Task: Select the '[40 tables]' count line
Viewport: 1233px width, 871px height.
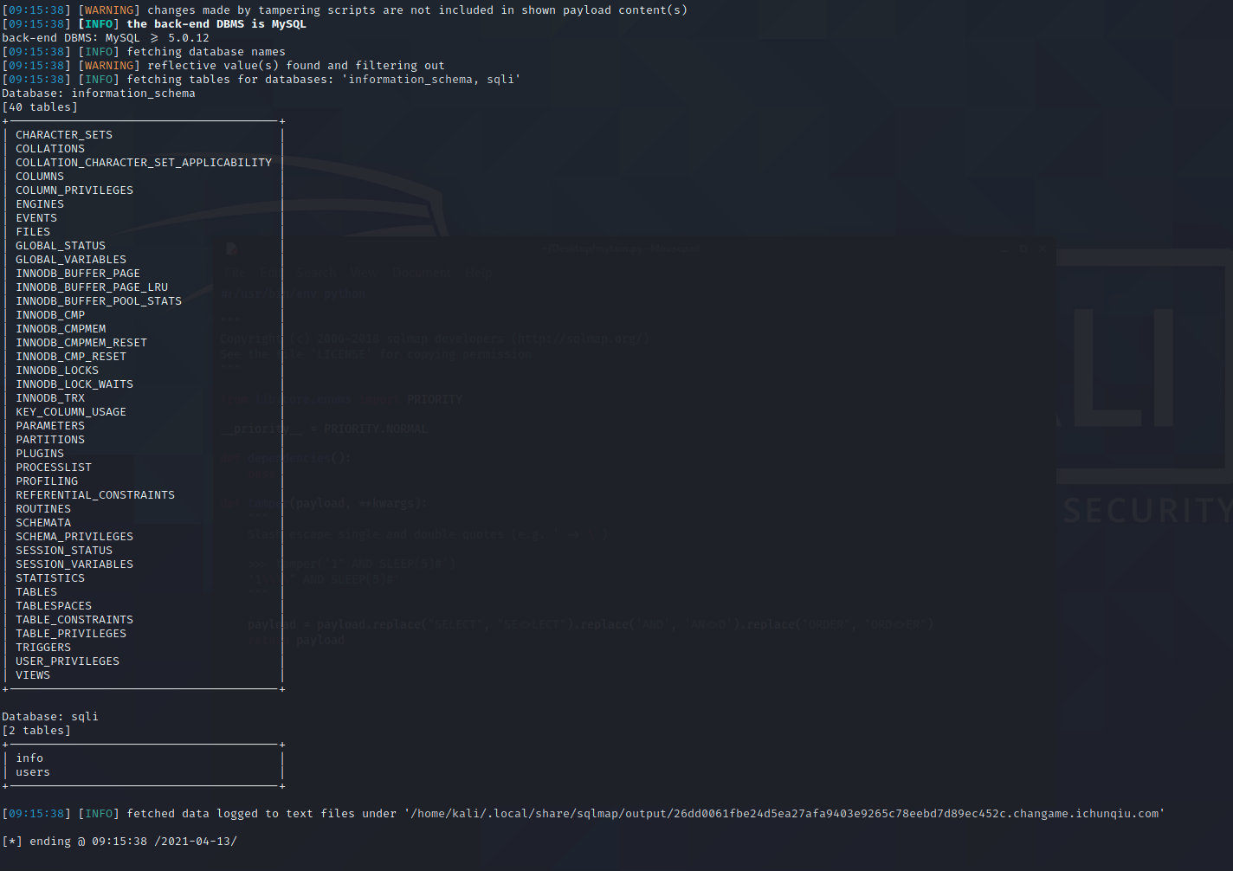Action: click(x=40, y=107)
